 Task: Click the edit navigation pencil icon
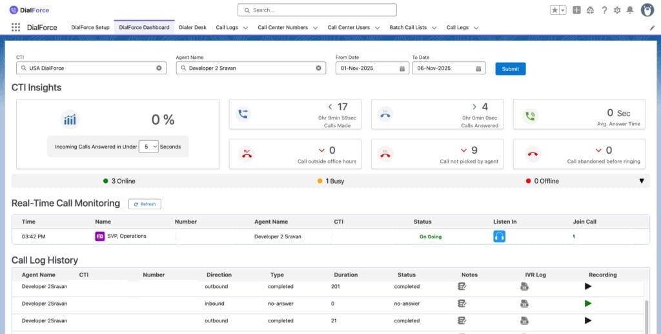(x=653, y=28)
